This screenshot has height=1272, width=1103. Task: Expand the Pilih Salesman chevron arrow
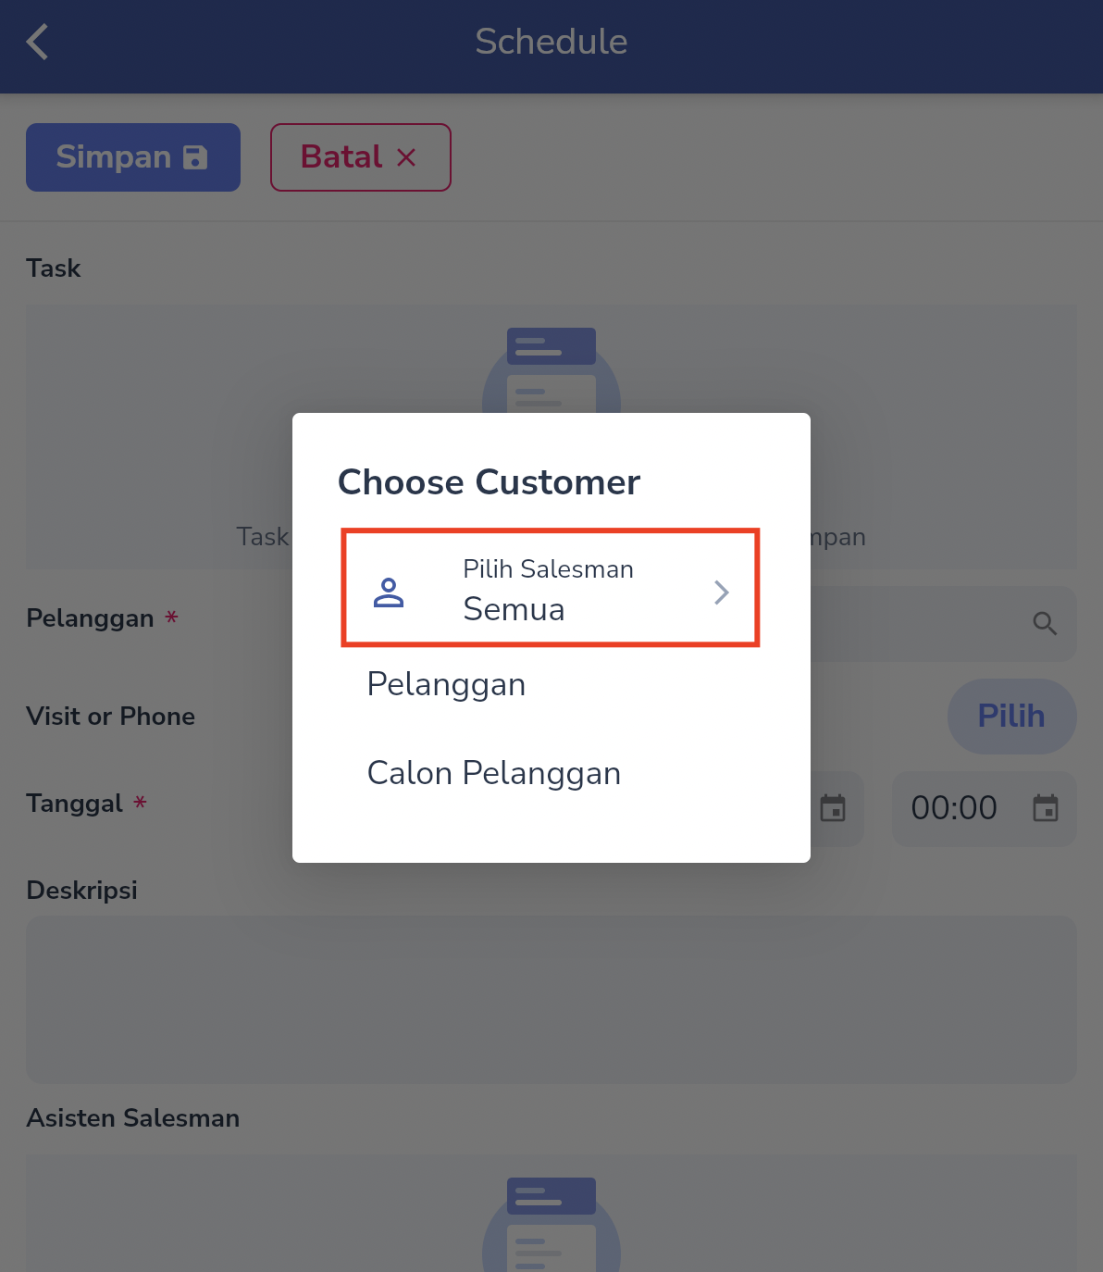click(x=722, y=592)
